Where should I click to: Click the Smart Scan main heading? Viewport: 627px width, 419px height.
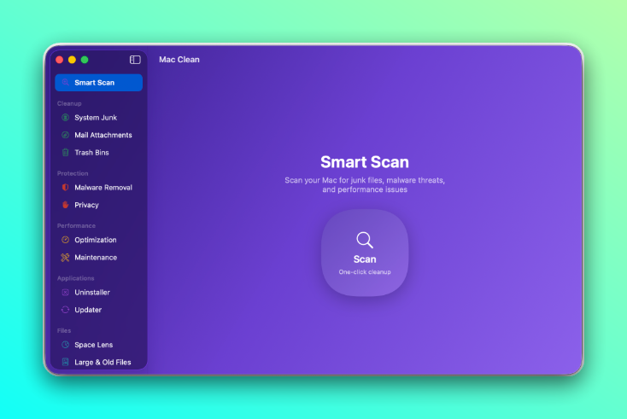365,162
